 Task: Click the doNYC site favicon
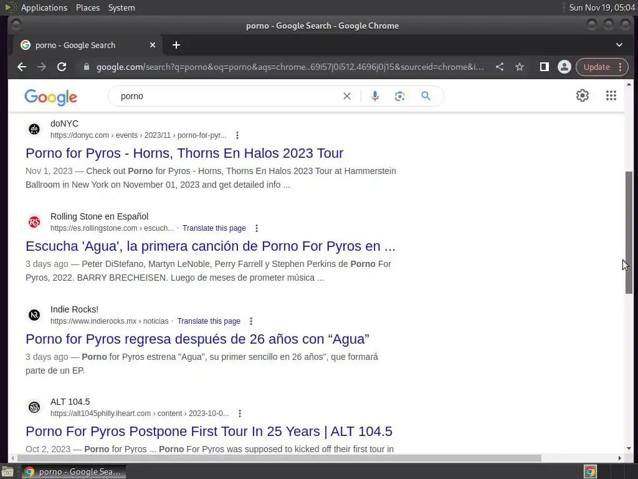34,129
